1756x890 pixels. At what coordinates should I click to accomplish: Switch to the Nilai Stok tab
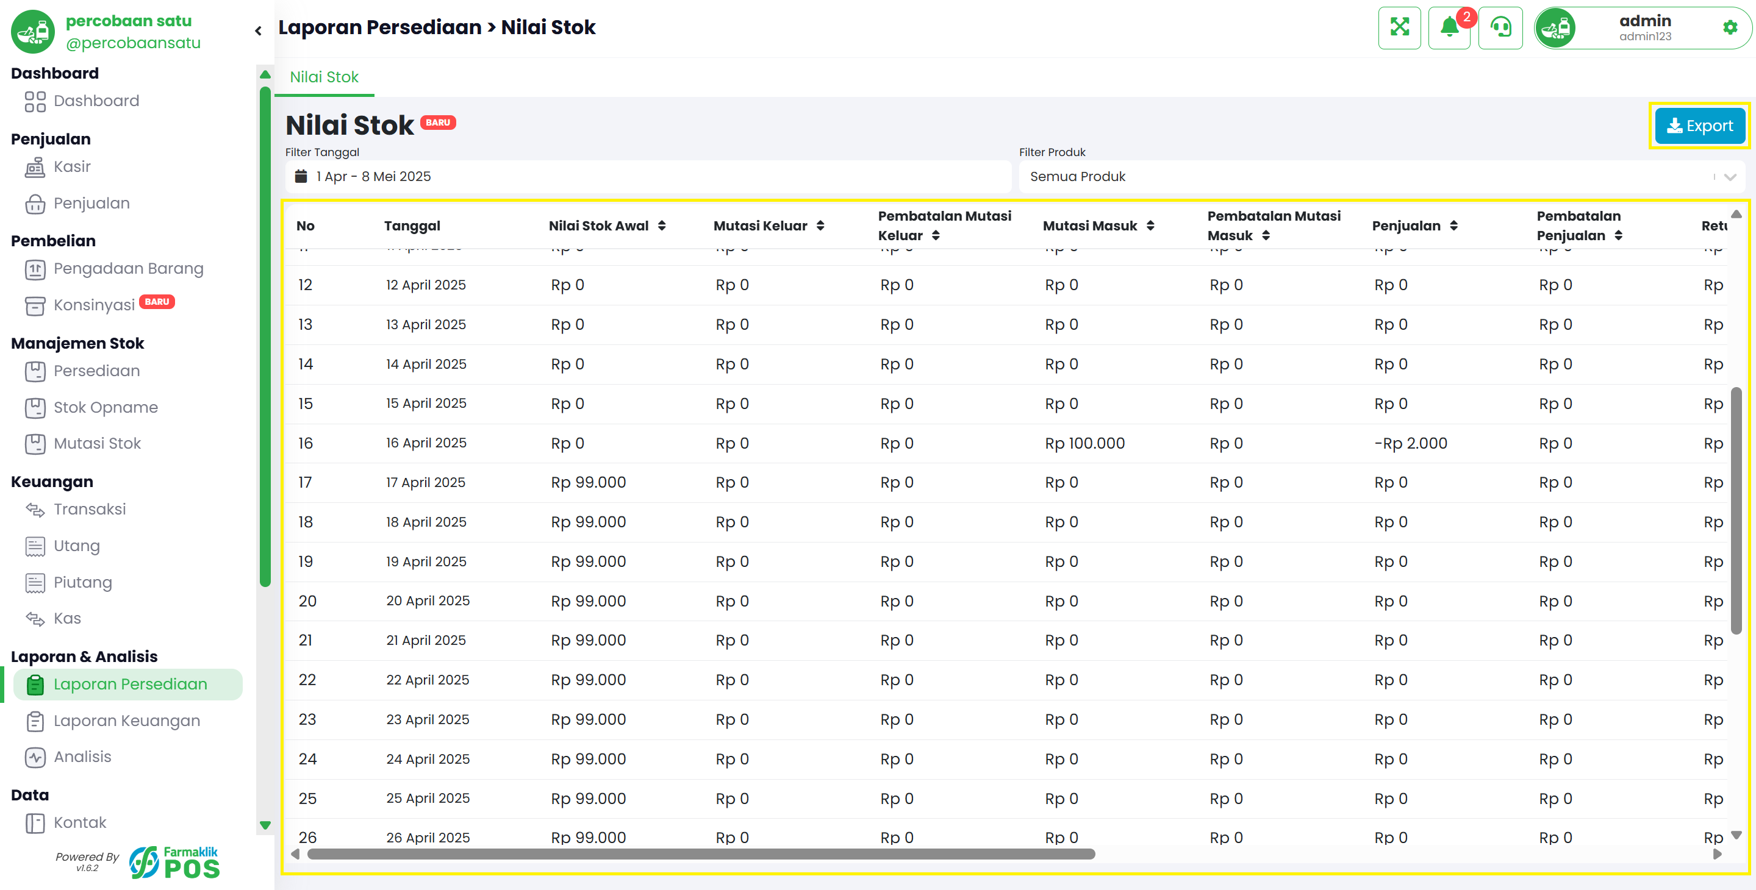tap(324, 77)
